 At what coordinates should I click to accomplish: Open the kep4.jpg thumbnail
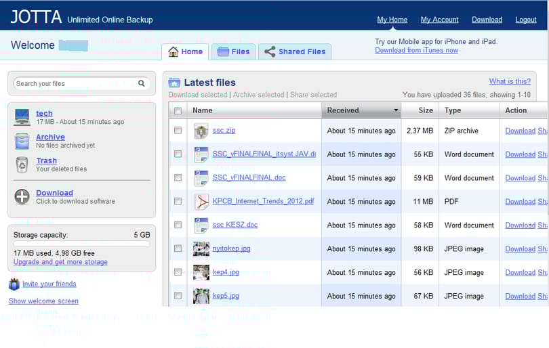pos(201,272)
